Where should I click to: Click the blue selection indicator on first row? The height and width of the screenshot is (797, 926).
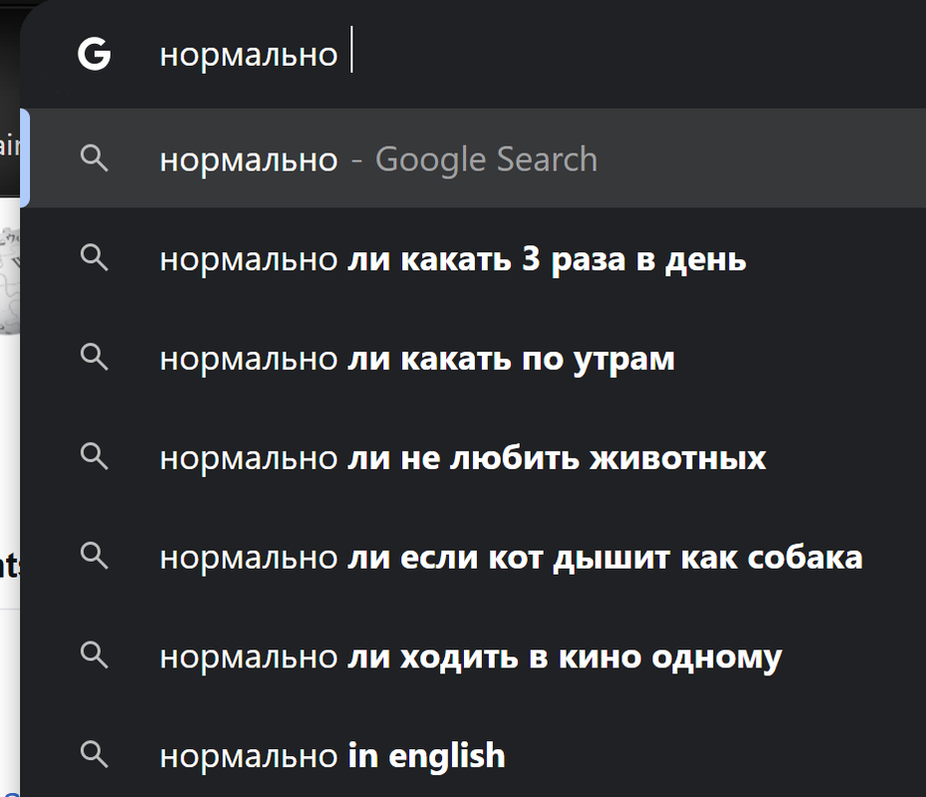[x=25, y=158]
